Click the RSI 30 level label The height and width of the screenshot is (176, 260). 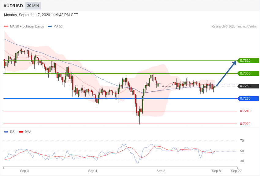pyautogui.click(x=242, y=161)
